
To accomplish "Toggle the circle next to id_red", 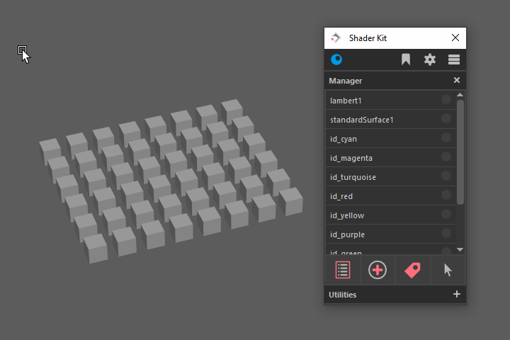I will 446,195.
